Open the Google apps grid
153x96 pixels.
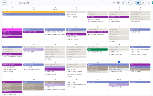(149, 3)
